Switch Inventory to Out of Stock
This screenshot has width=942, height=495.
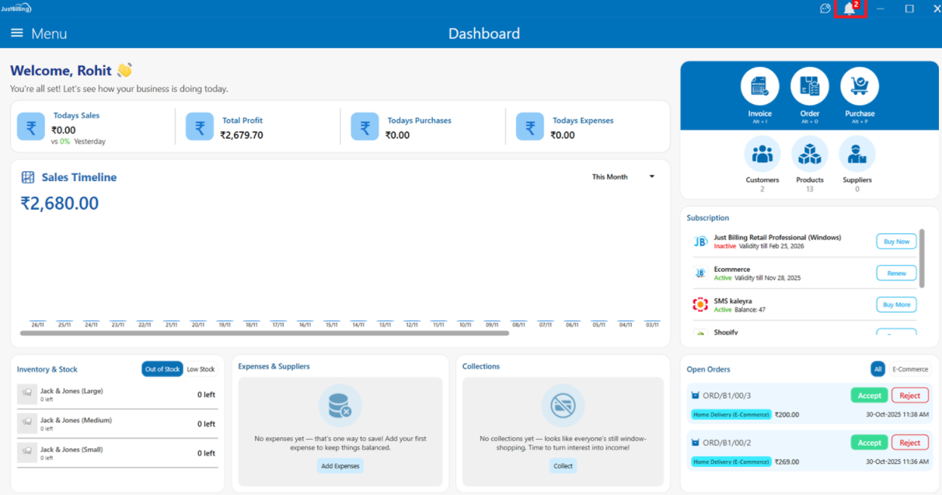click(x=162, y=369)
